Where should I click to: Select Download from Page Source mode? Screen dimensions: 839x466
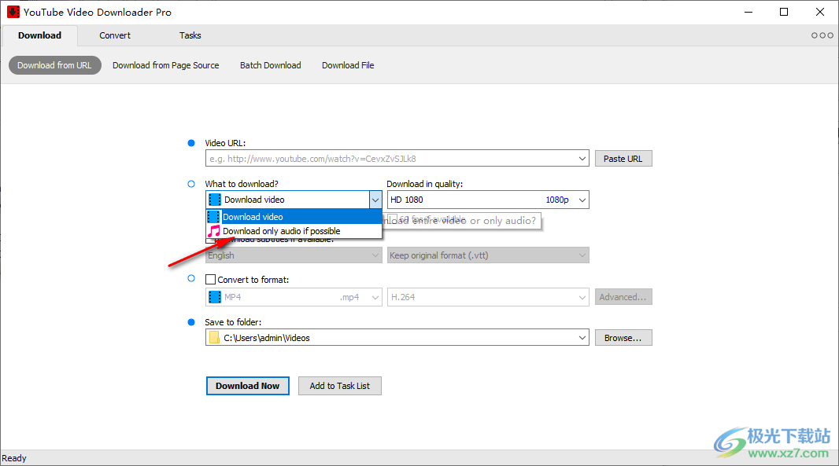[166, 65]
